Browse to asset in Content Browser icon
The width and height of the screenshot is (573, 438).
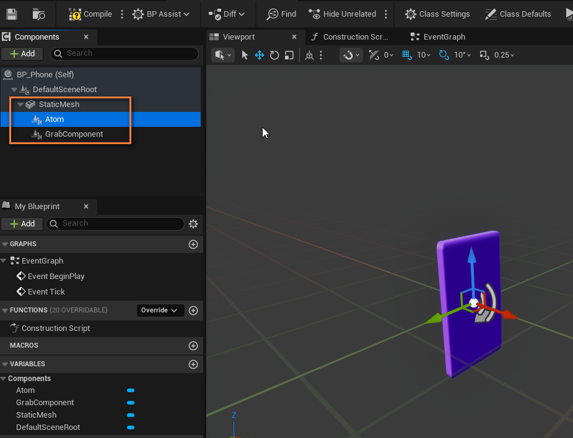(x=39, y=14)
